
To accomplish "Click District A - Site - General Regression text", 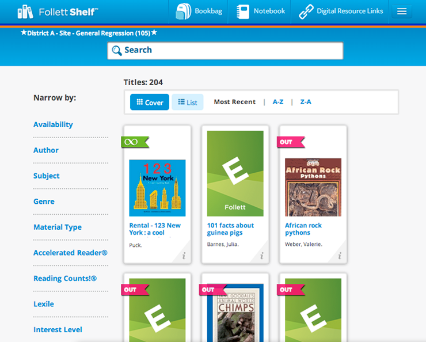I will tap(89, 33).
